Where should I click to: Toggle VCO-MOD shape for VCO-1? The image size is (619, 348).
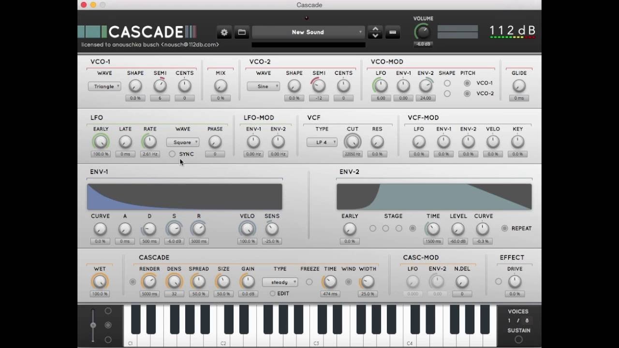[447, 83]
